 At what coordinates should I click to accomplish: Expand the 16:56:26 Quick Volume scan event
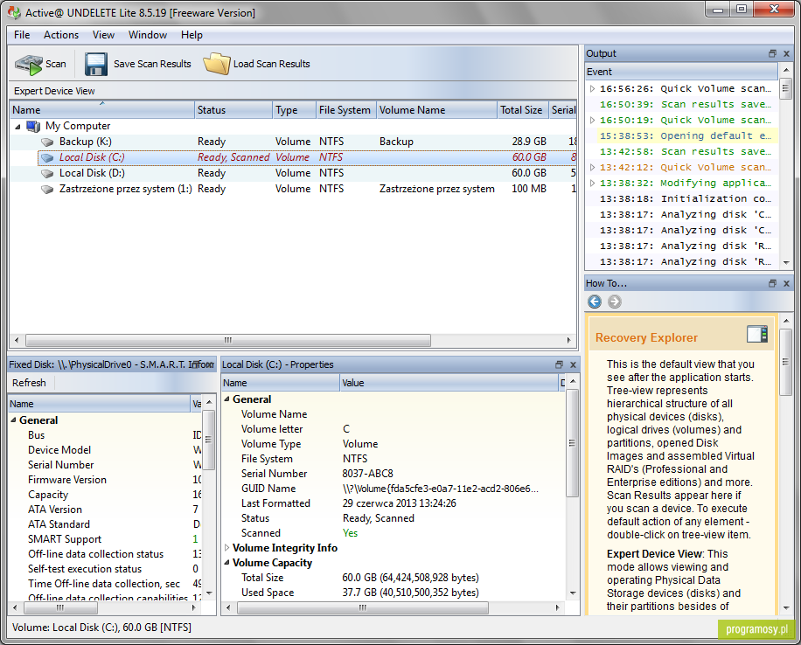point(592,89)
